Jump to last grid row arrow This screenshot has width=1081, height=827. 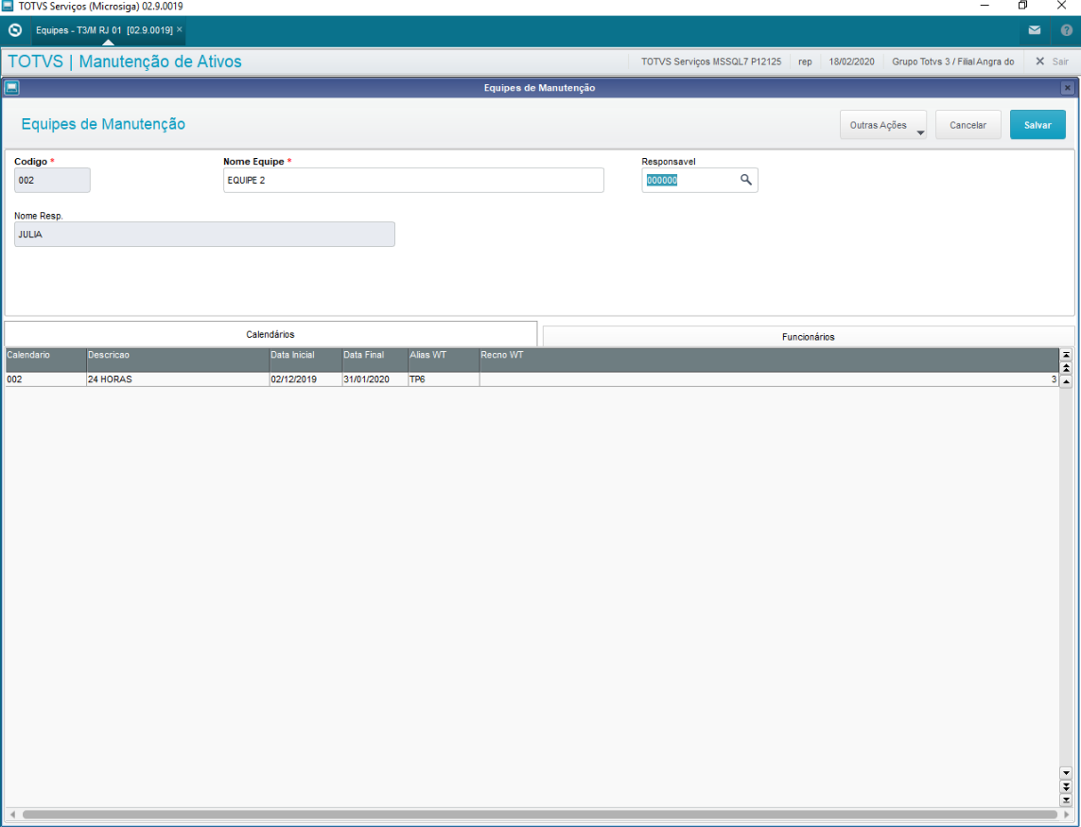(1066, 801)
